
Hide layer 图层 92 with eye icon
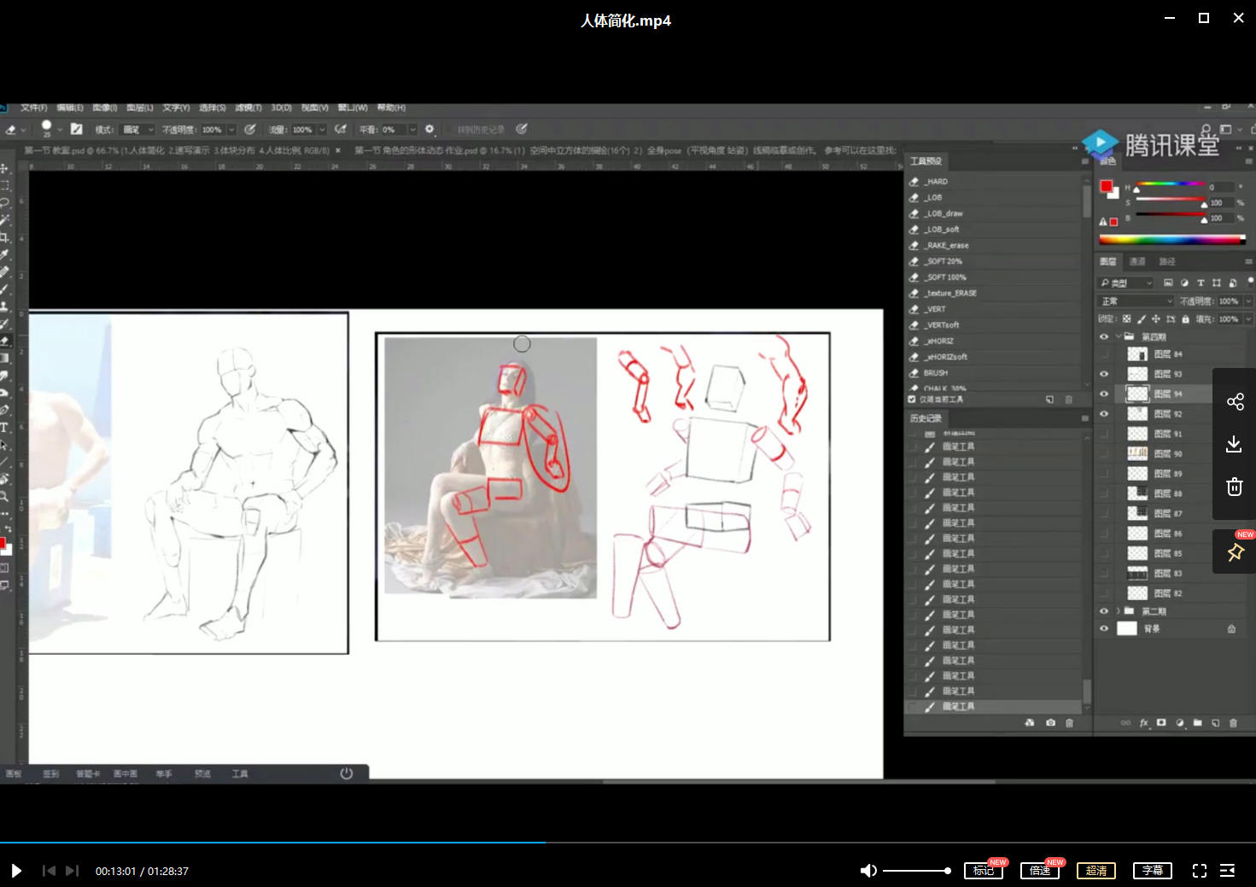pos(1104,414)
